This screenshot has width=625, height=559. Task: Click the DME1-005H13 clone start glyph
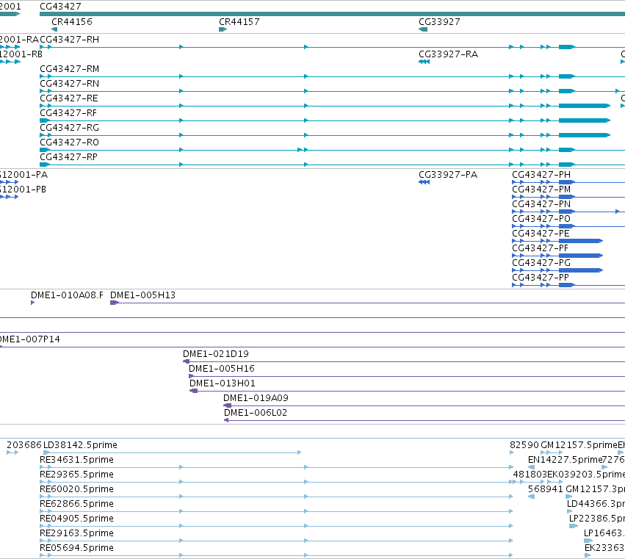point(115,303)
